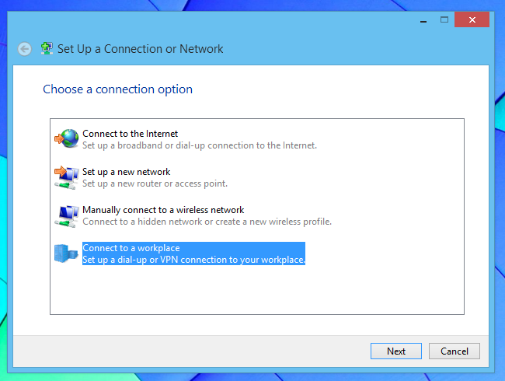Click "Set up a broadband or dial-up connection" description

[x=200, y=145]
